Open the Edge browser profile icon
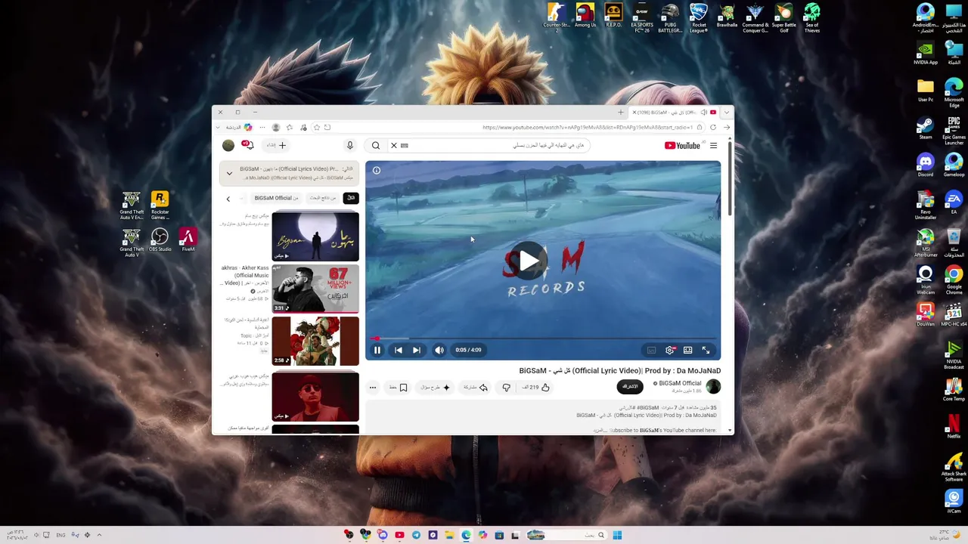This screenshot has width=968, height=544. pyautogui.click(x=276, y=128)
